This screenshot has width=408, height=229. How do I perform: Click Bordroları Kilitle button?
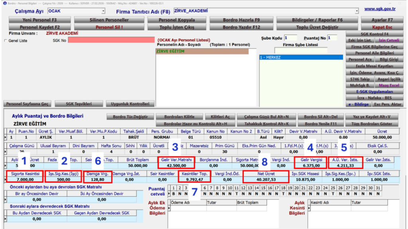[x=179, y=117]
